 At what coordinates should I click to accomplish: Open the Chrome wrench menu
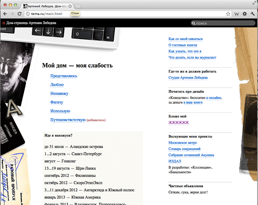[x=252, y=14]
